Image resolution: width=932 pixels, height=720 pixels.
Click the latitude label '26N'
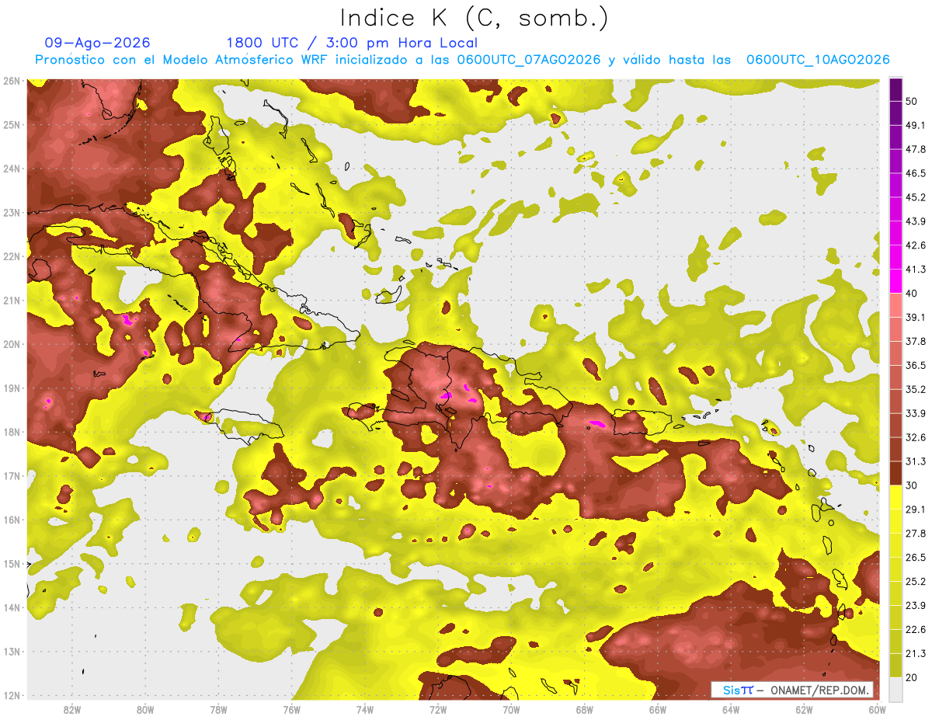(12, 81)
